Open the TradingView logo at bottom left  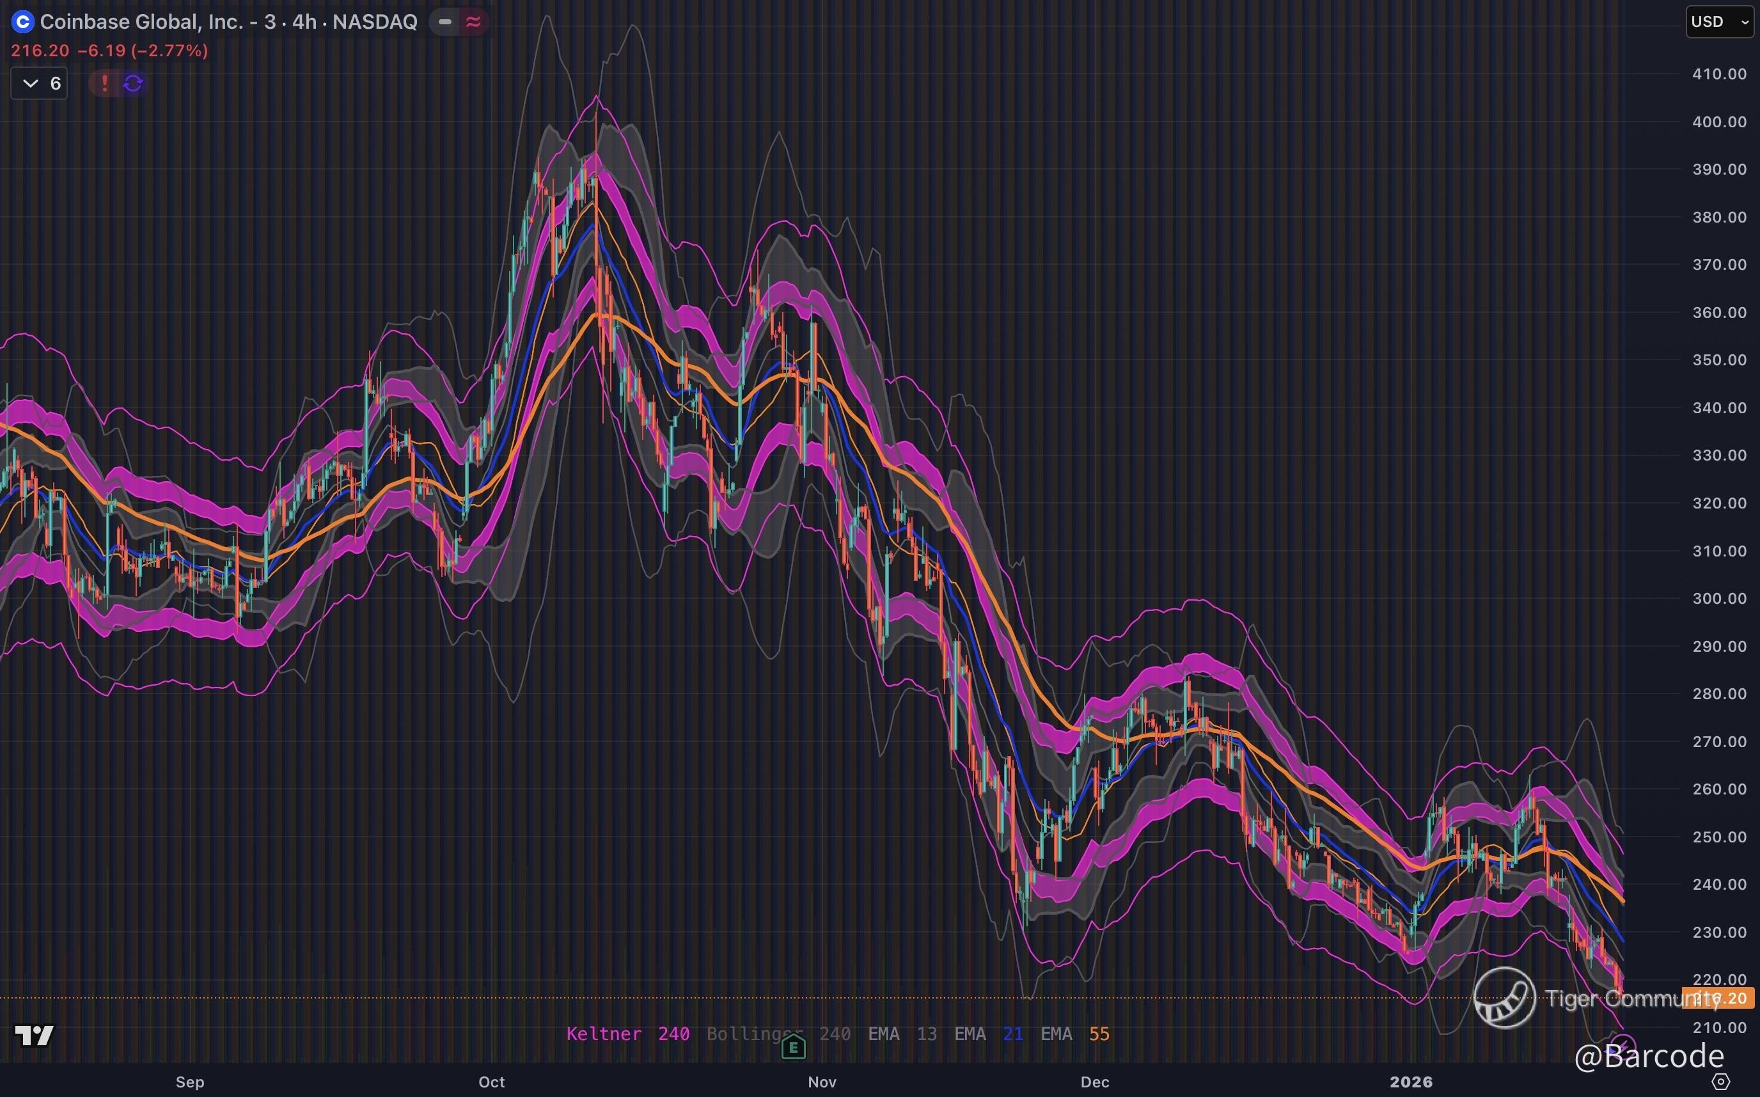coord(34,1034)
